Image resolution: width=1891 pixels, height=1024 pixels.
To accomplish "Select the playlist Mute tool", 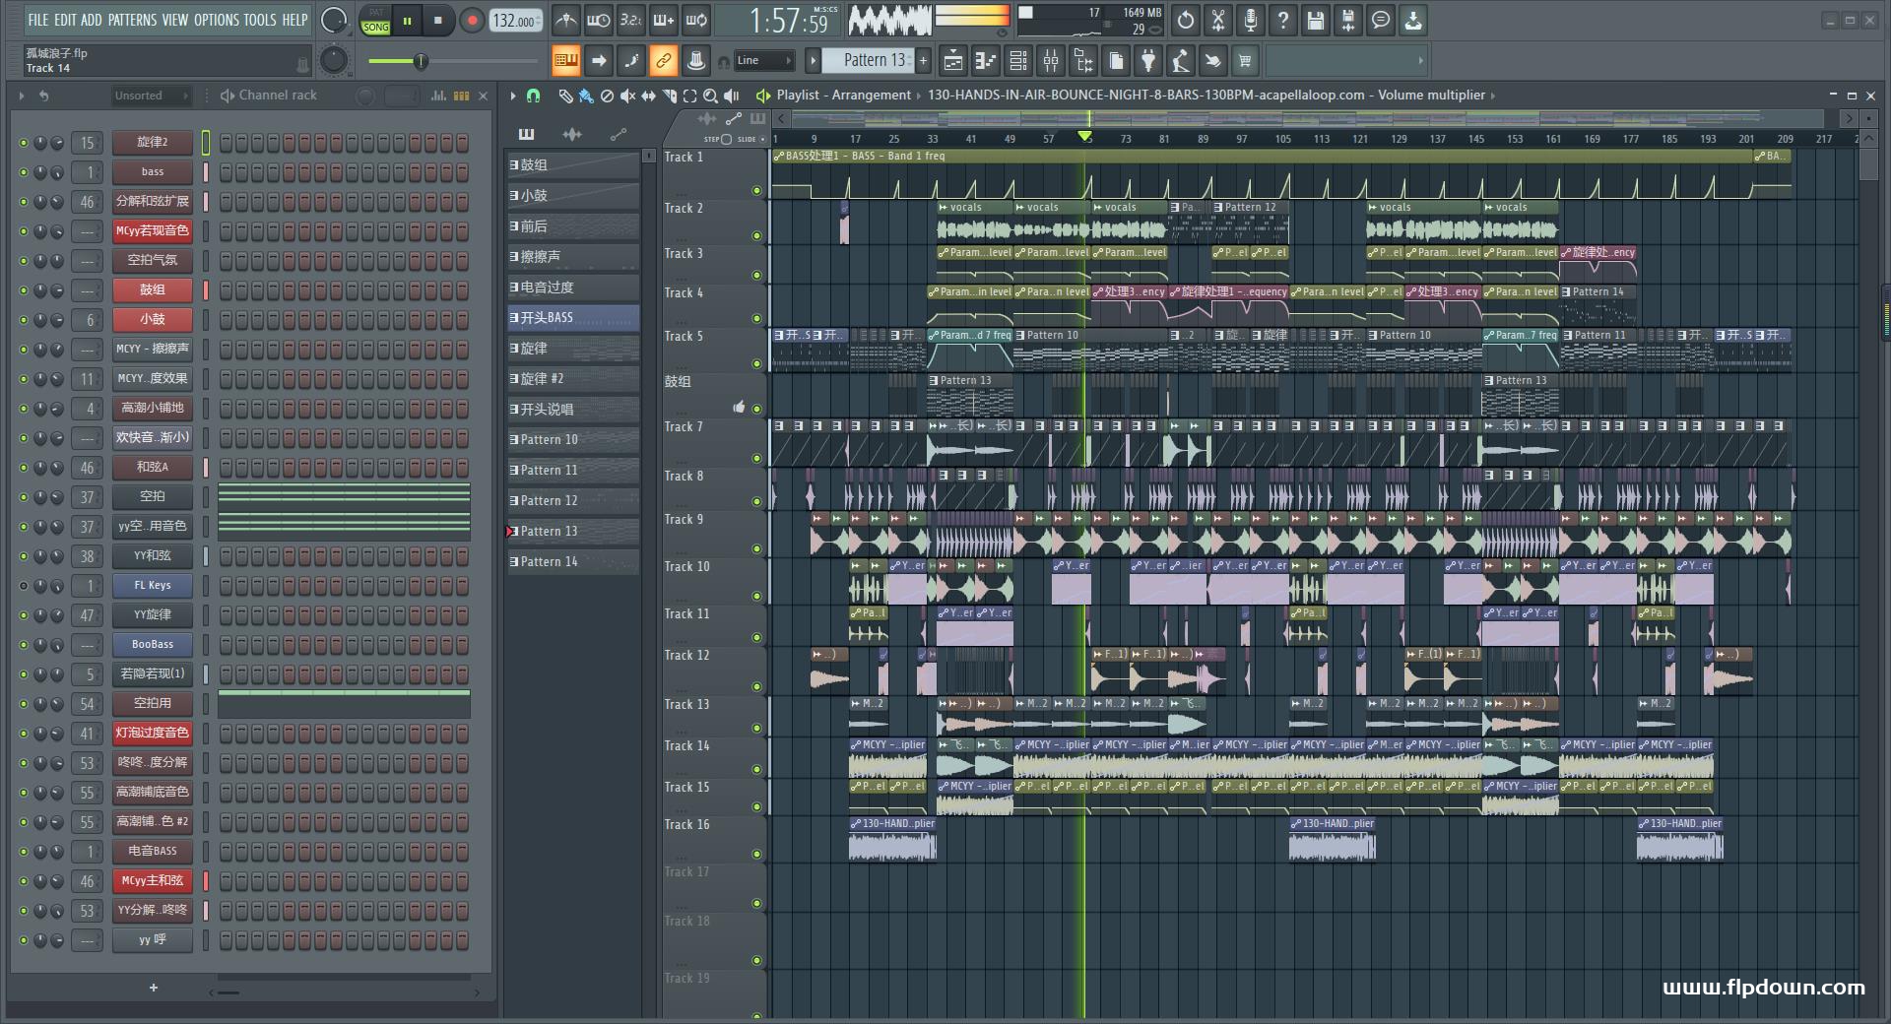I will 627,96.
